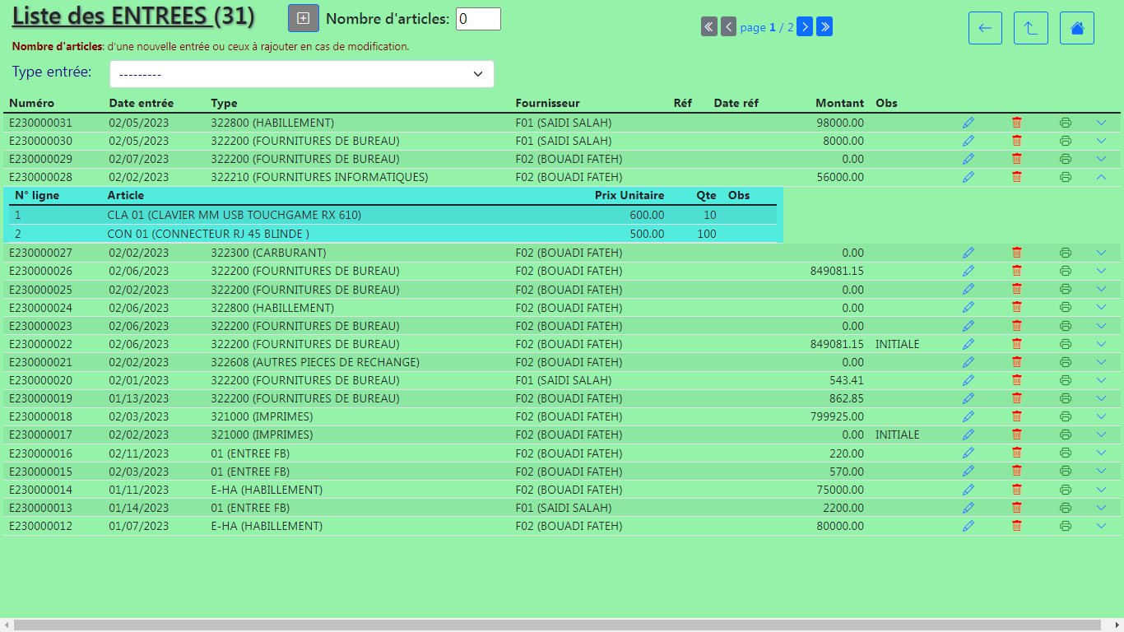
Task: Go to home via house icon
Action: click(x=1077, y=28)
